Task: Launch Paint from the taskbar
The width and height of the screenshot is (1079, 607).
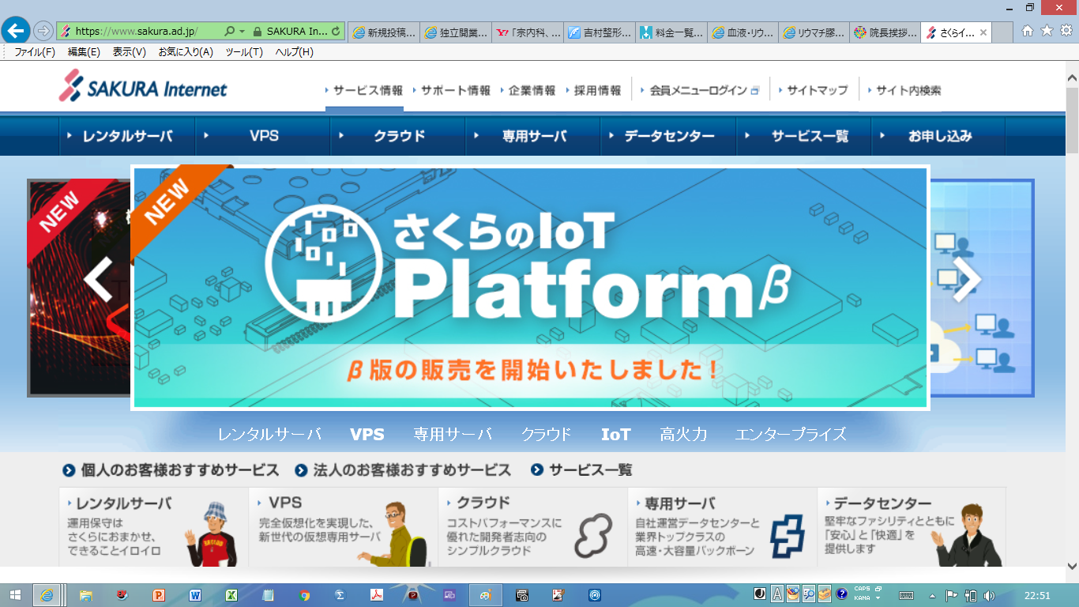Action: (x=486, y=597)
